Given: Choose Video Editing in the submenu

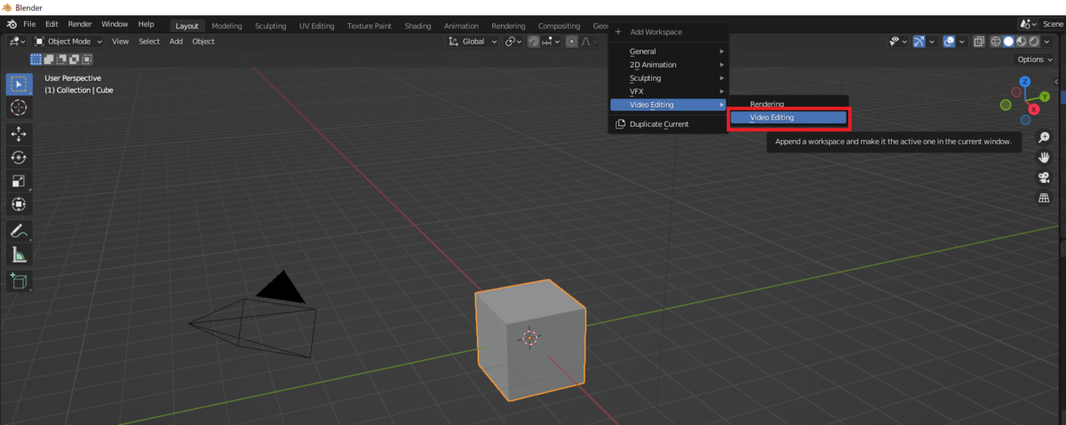Looking at the screenshot, I should (x=788, y=117).
